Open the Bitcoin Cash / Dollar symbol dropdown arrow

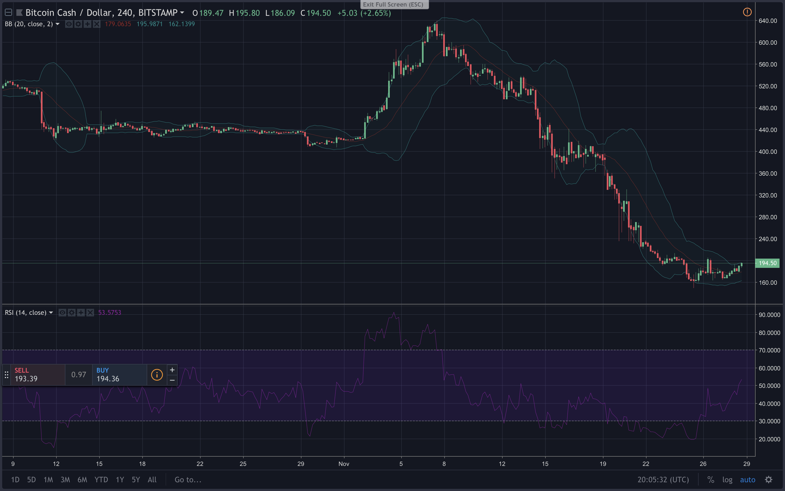point(182,13)
